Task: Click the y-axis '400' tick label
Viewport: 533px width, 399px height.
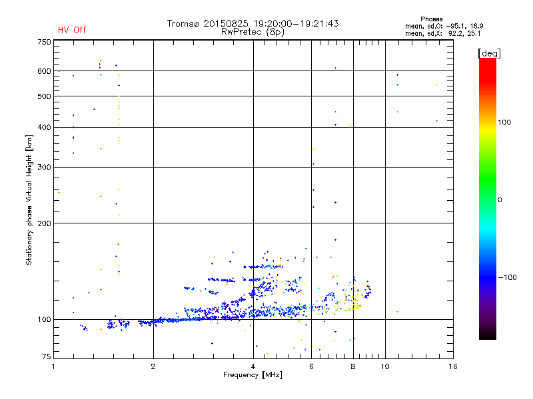Action: coord(45,127)
